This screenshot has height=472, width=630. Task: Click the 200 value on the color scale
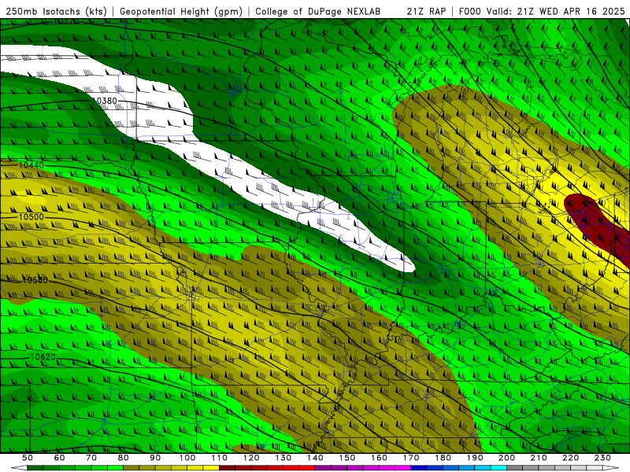(506, 458)
